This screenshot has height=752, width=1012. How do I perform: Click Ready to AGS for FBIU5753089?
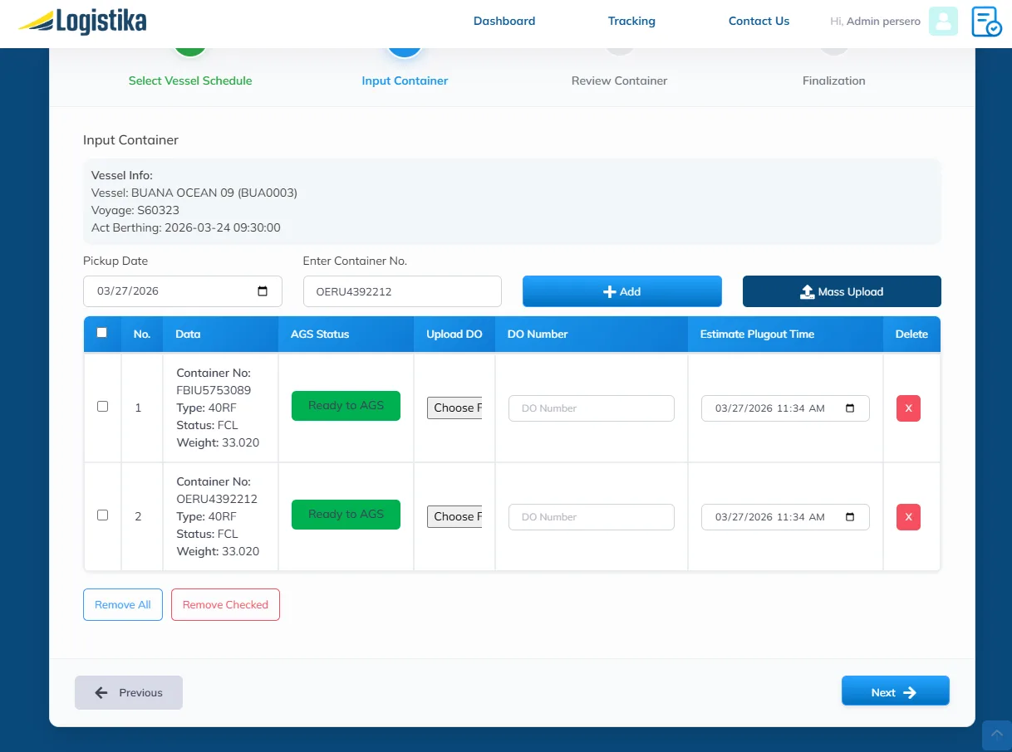click(346, 406)
